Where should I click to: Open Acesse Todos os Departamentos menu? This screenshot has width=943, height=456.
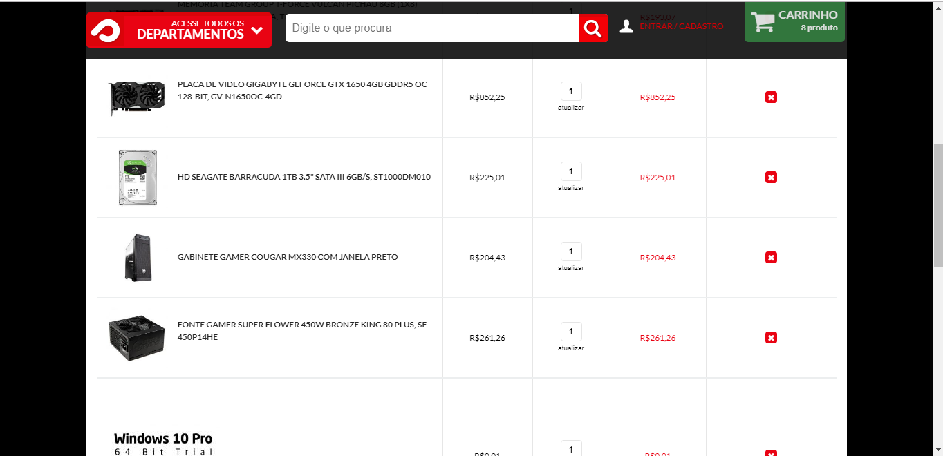pos(179,30)
